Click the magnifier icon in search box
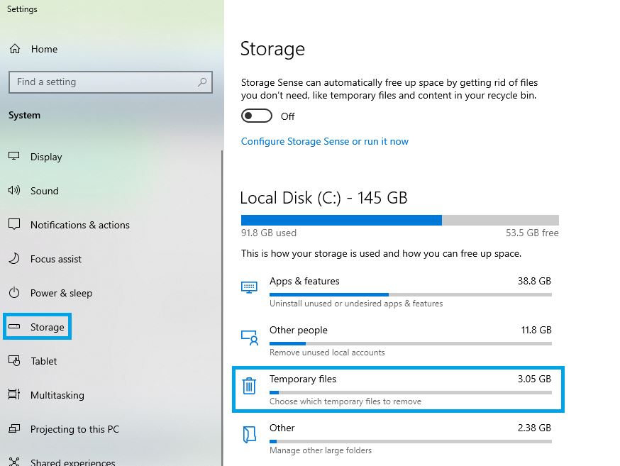This screenshot has height=466, width=620. 202,82
